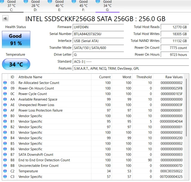This screenshot has height=182, width=191.
Task: Click the Raw Values column header
Action: click(x=168, y=77)
